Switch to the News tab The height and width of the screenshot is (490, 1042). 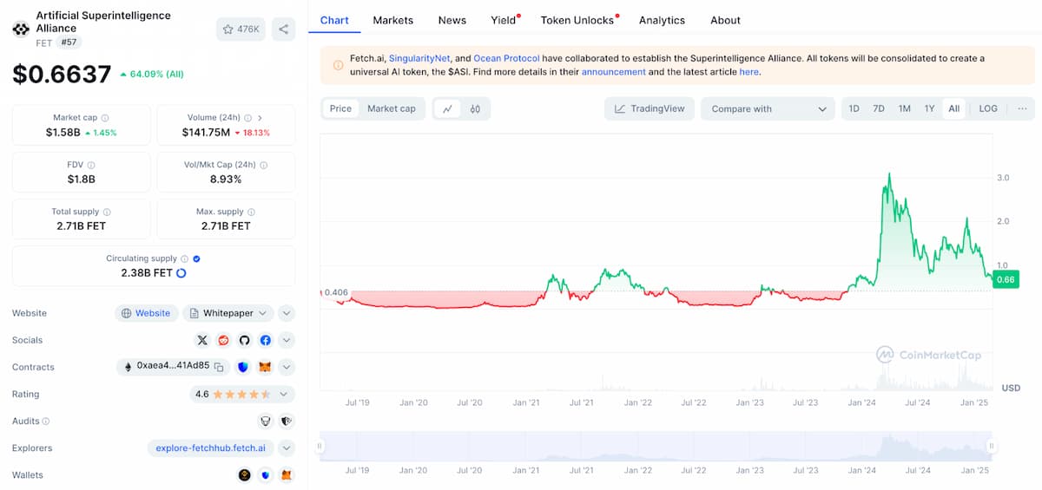[452, 20]
